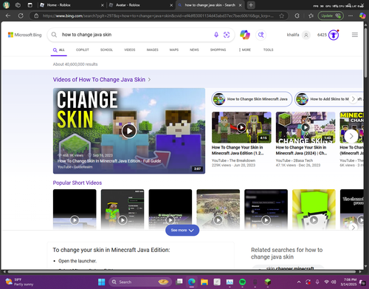This screenshot has width=369, height=289.
Task: Expand short videos with See more button
Action: (182, 230)
